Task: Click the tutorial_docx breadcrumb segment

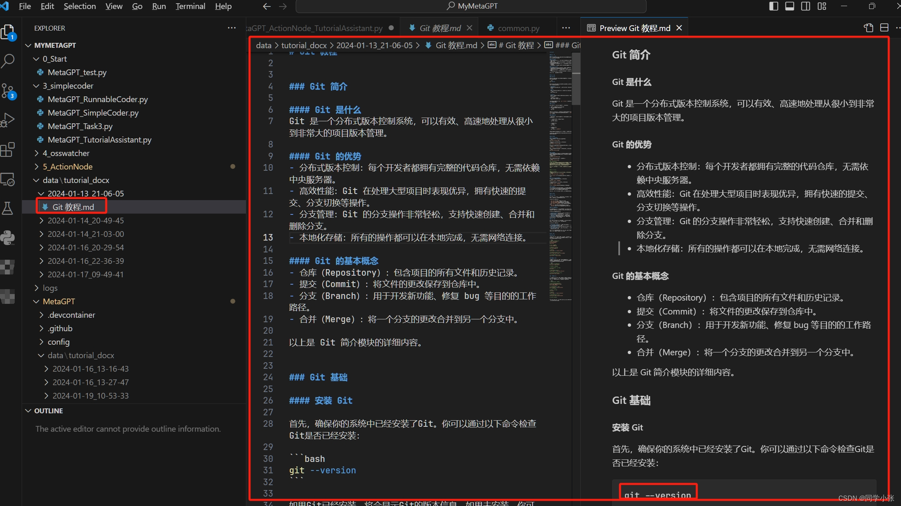Action: (x=304, y=45)
